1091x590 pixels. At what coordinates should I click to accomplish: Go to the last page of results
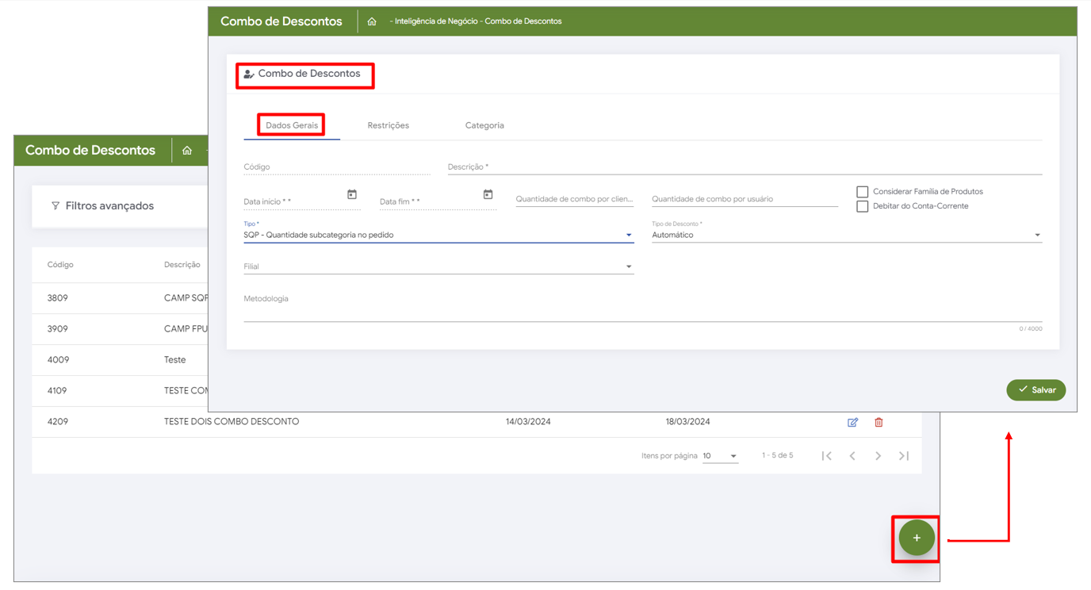[x=903, y=456]
